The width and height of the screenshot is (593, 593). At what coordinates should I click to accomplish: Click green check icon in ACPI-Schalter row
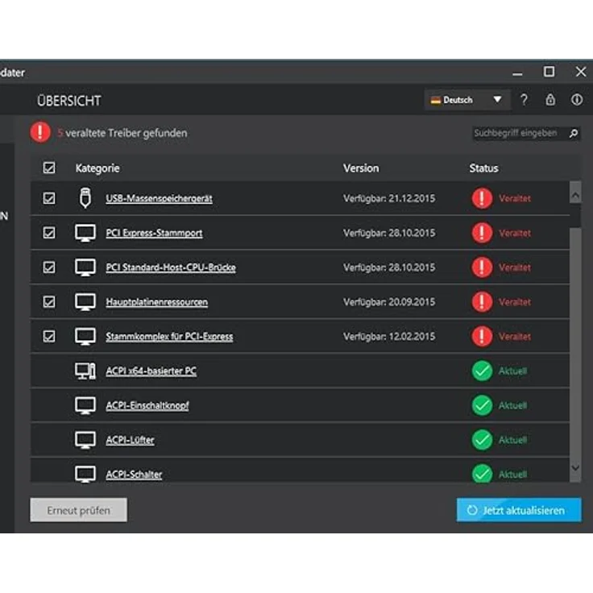482,474
